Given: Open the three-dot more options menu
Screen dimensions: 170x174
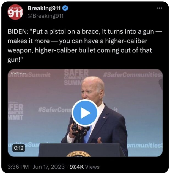Looking at the screenshot, I should (159, 8).
